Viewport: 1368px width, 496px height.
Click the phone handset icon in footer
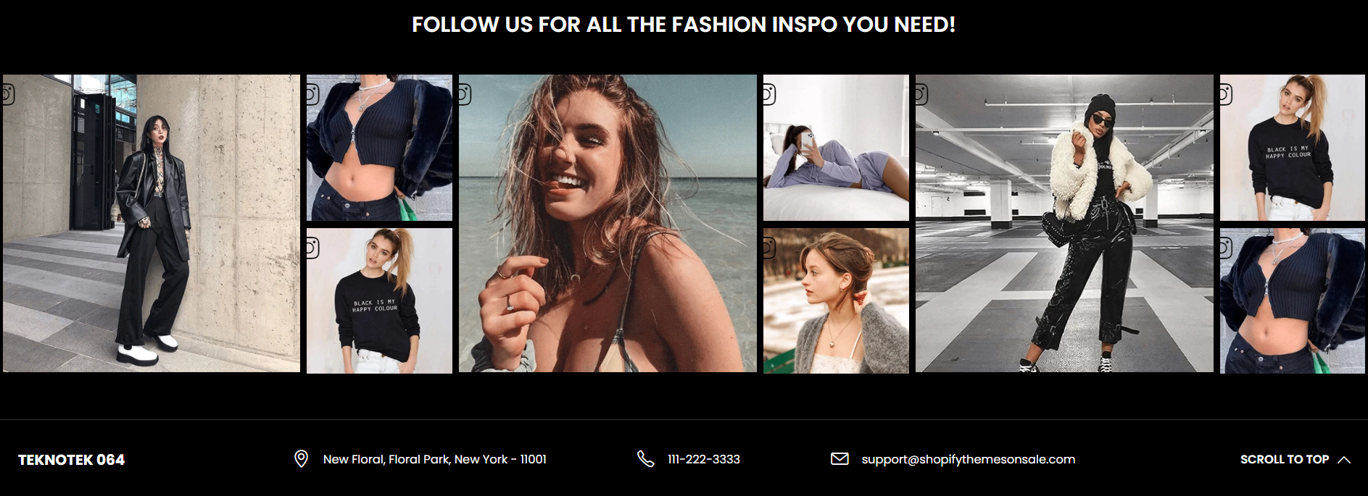[x=645, y=459]
